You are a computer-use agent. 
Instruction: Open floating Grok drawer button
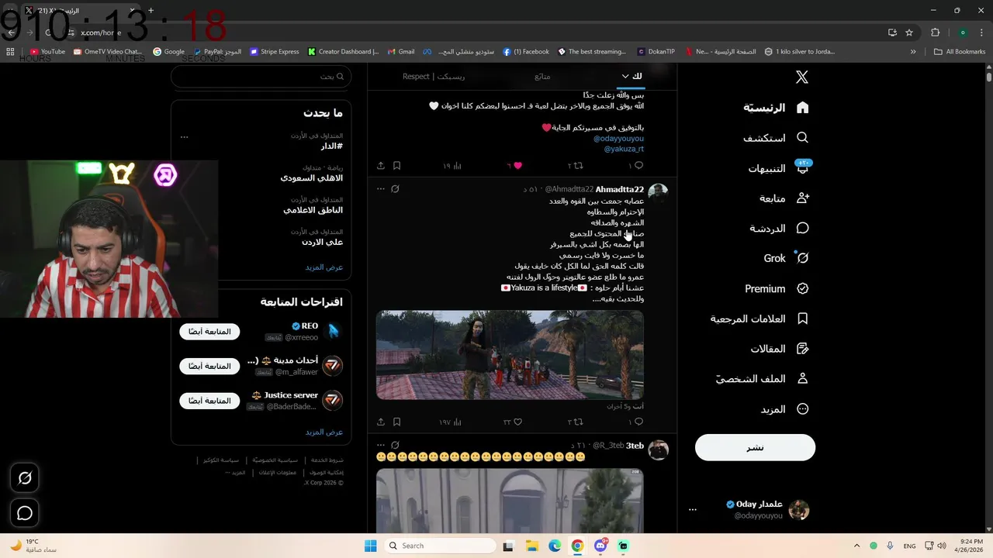pos(25,478)
